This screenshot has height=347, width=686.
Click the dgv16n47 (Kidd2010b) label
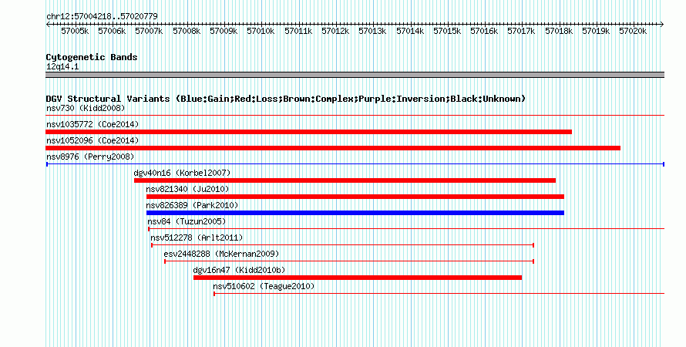tap(239, 270)
